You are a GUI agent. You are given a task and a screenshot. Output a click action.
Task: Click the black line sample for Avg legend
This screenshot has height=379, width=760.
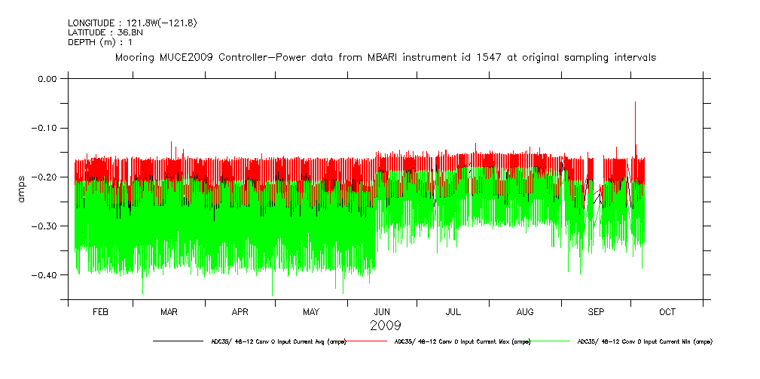click(x=179, y=341)
